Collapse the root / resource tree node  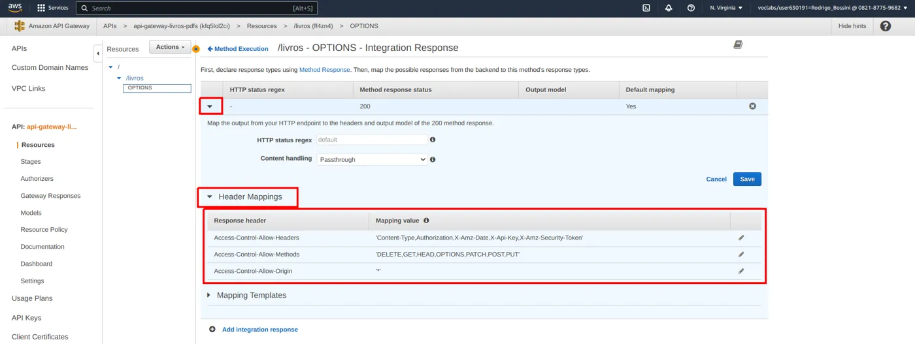(110, 67)
